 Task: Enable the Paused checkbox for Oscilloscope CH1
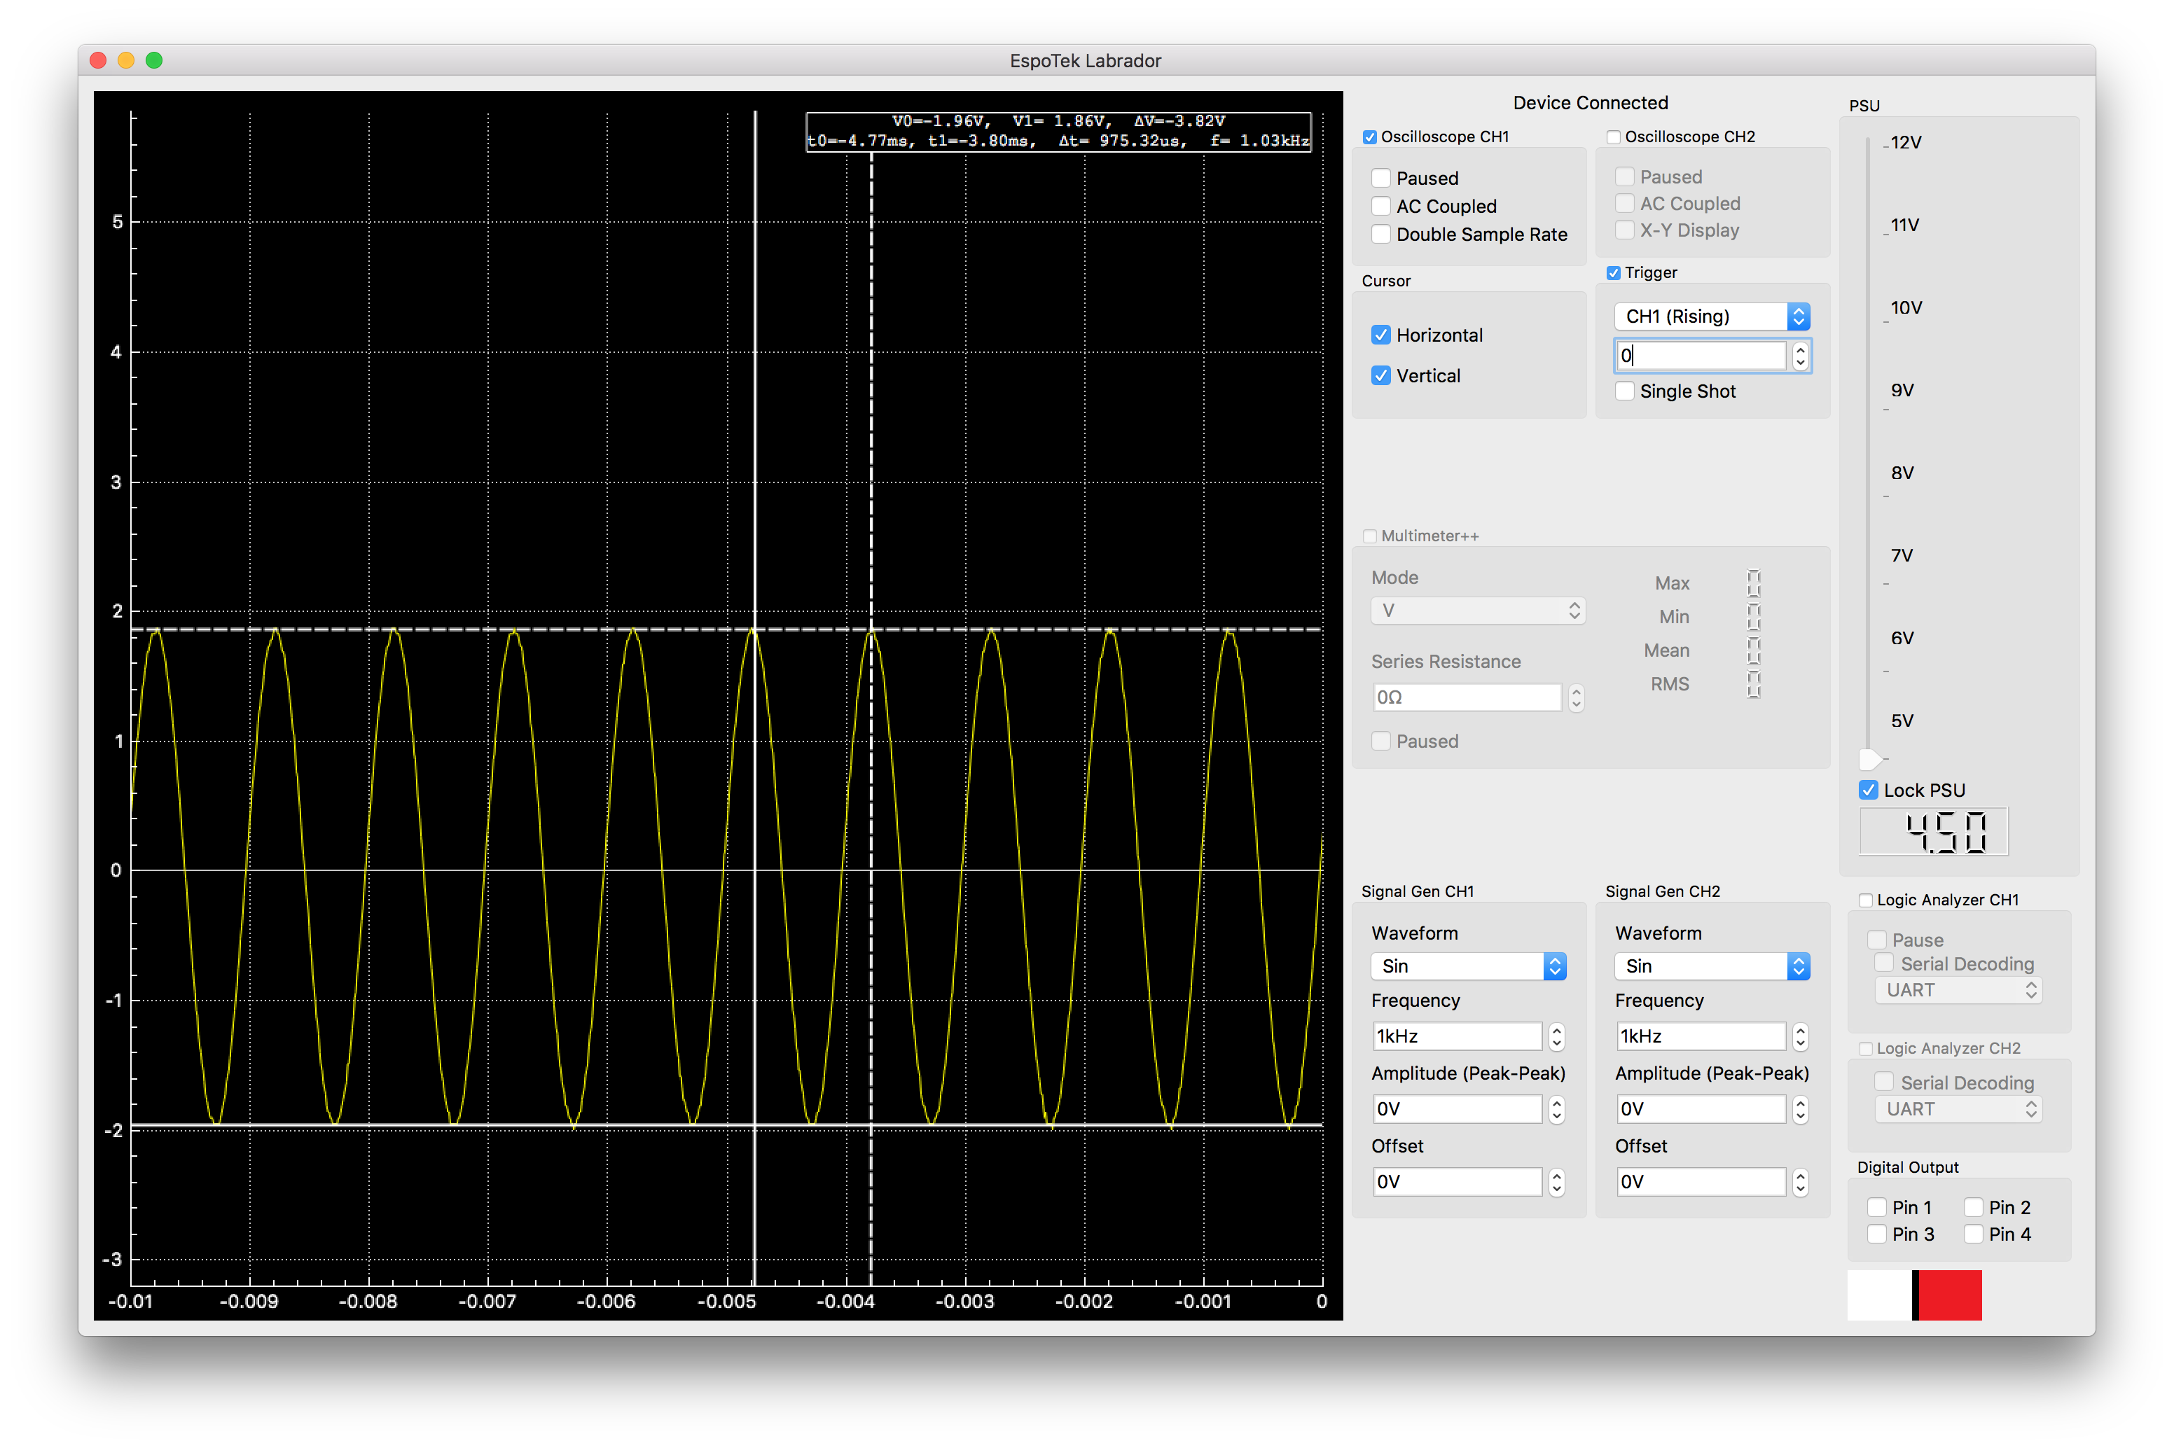pyautogui.click(x=1380, y=179)
